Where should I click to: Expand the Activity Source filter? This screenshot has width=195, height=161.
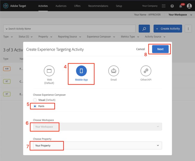tap(155, 37)
